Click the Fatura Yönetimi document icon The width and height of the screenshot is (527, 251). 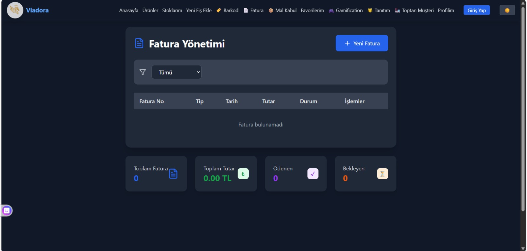pos(139,43)
